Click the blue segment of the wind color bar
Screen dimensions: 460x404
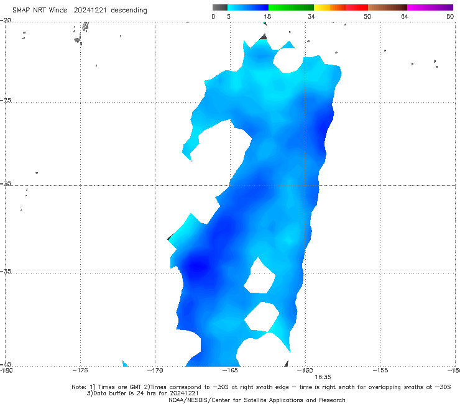pos(248,7)
